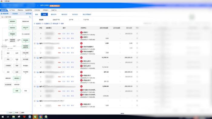Click 续冻 on row 2025/05/13 10:05:44
This screenshot has width=212, height=119.
coord(68,38)
